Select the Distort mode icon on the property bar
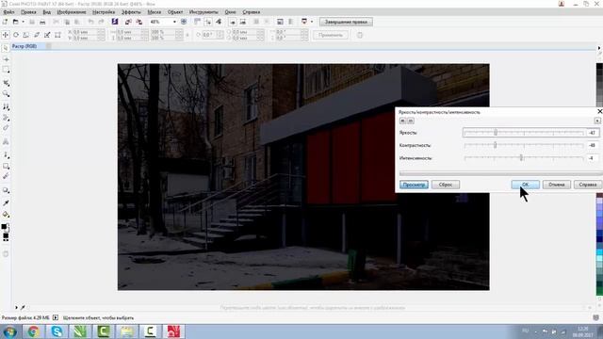 click(47, 35)
